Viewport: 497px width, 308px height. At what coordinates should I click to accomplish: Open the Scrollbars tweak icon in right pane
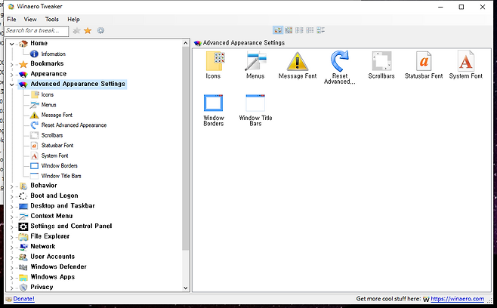tap(381, 62)
